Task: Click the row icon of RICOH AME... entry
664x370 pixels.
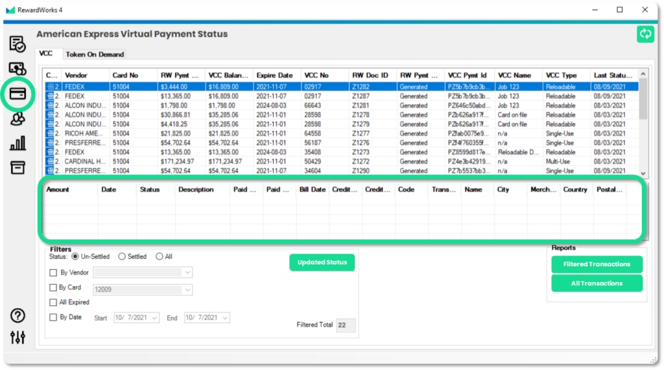Action: tap(51, 133)
